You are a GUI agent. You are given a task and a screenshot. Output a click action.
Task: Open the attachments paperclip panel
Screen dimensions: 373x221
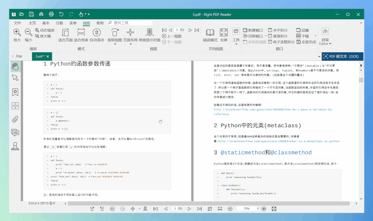(15, 119)
